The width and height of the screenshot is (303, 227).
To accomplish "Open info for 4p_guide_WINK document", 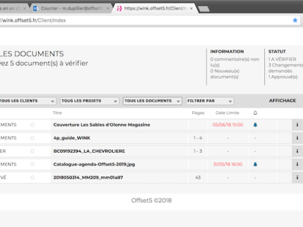I will click(x=297, y=138).
